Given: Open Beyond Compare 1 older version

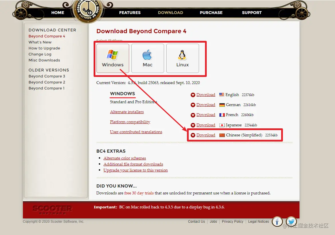Looking at the screenshot, I should point(46,88).
